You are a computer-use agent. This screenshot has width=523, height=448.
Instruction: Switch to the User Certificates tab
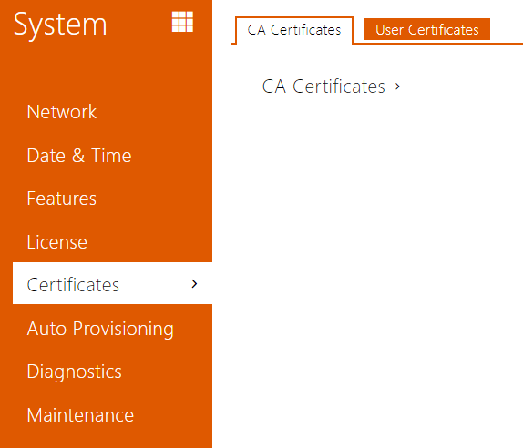pos(427,30)
